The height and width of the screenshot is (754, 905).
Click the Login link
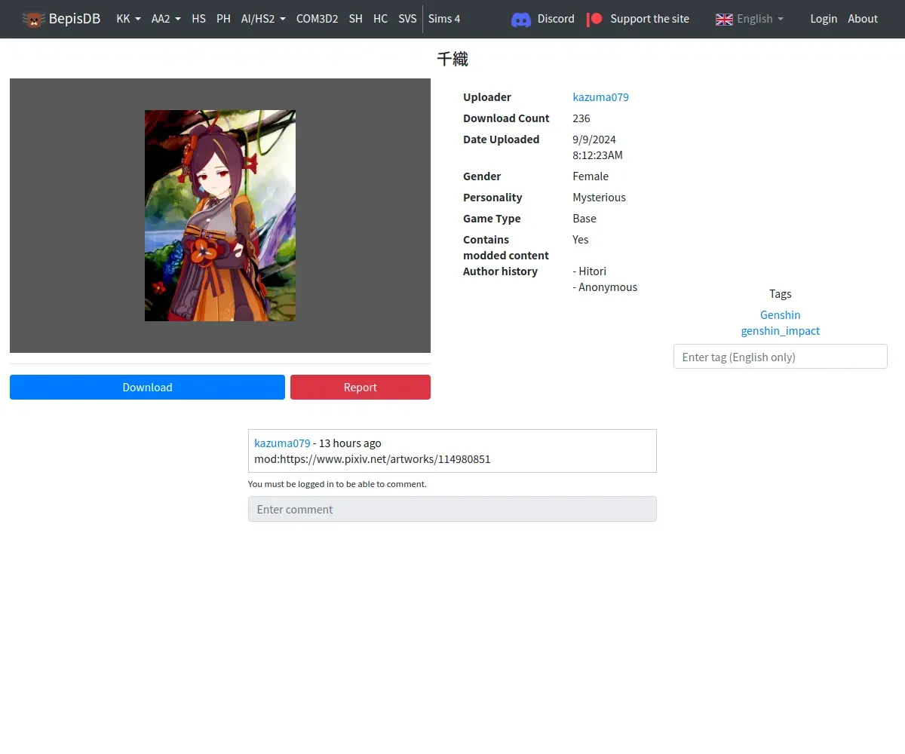pos(824,19)
